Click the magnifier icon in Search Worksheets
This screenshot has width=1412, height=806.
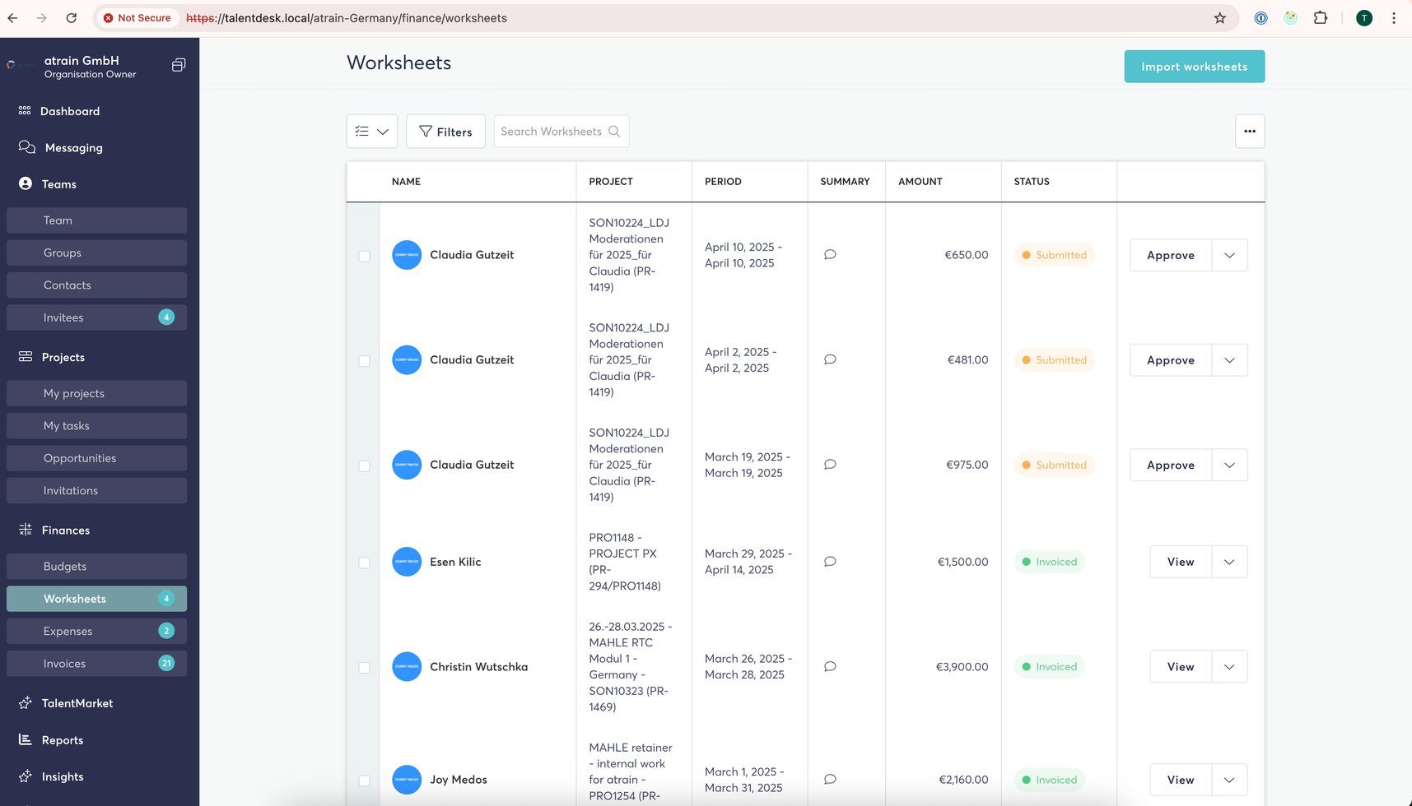tap(614, 132)
